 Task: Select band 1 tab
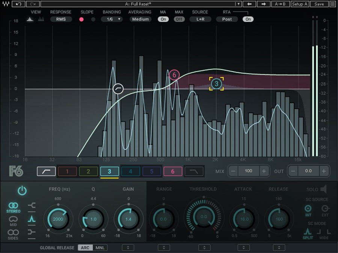pyautogui.click(x=67, y=171)
